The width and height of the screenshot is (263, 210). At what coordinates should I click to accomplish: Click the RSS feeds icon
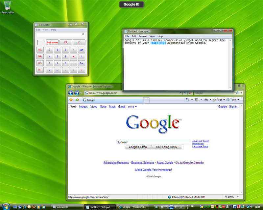pos(197,100)
